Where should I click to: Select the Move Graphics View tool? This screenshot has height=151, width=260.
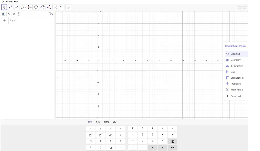[68, 7]
